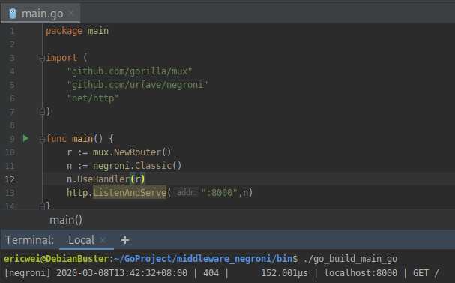455x283 pixels.
Task: Click func main closing fold marker
Action: [x=42, y=206]
